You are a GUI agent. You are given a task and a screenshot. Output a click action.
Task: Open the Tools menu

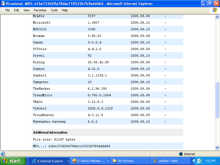pos(54,10)
